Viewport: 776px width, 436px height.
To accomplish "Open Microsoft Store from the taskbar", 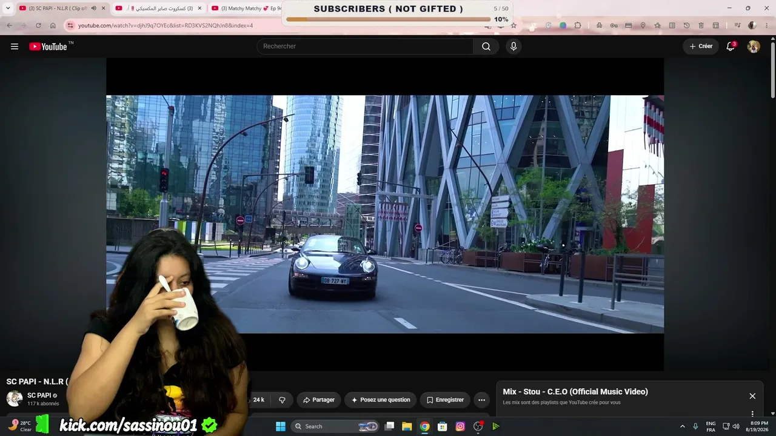I will (443, 426).
